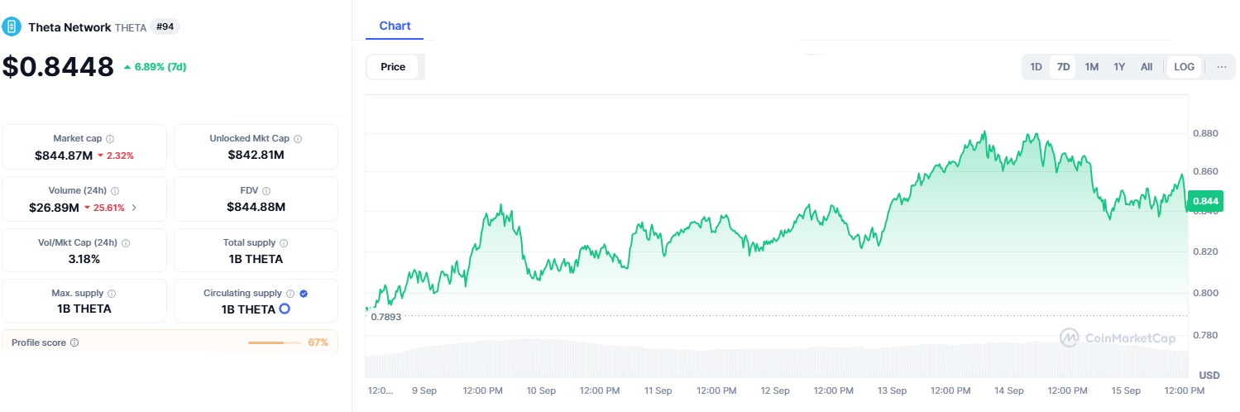The width and height of the screenshot is (1240, 412).
Task: Click the #94 rank badge
Action: (x=165, y=26)
